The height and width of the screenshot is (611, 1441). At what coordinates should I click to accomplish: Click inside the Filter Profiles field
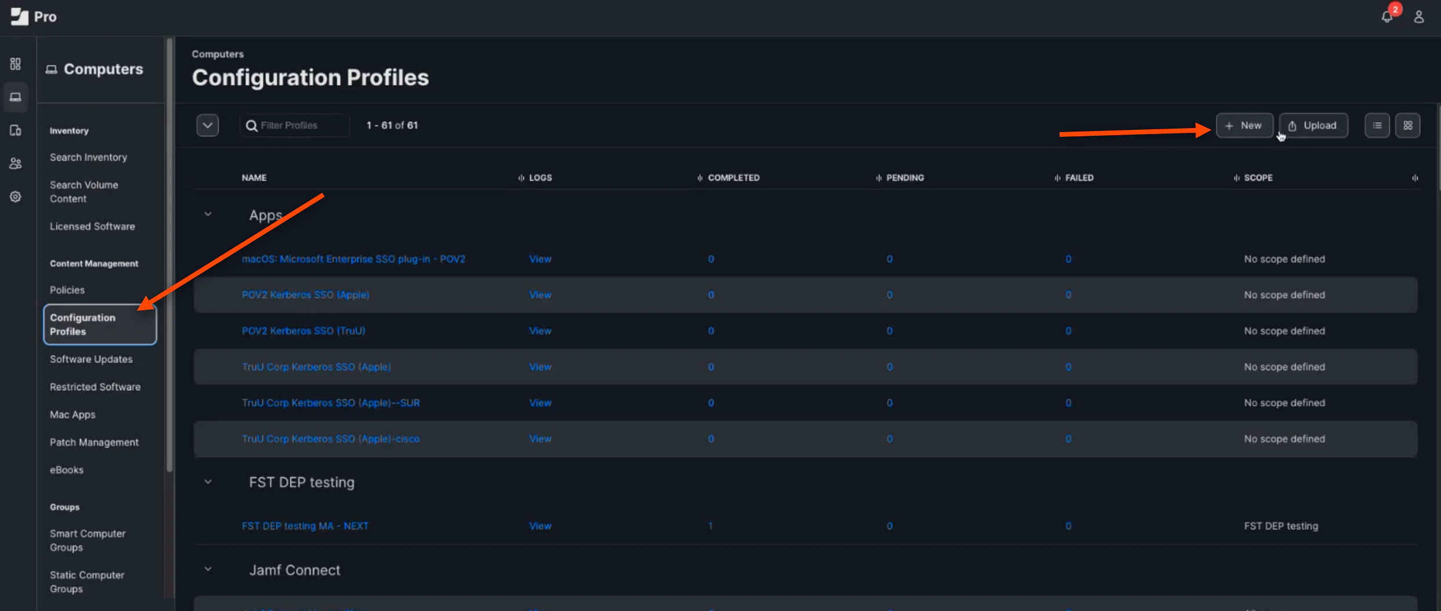pos(294,125)
